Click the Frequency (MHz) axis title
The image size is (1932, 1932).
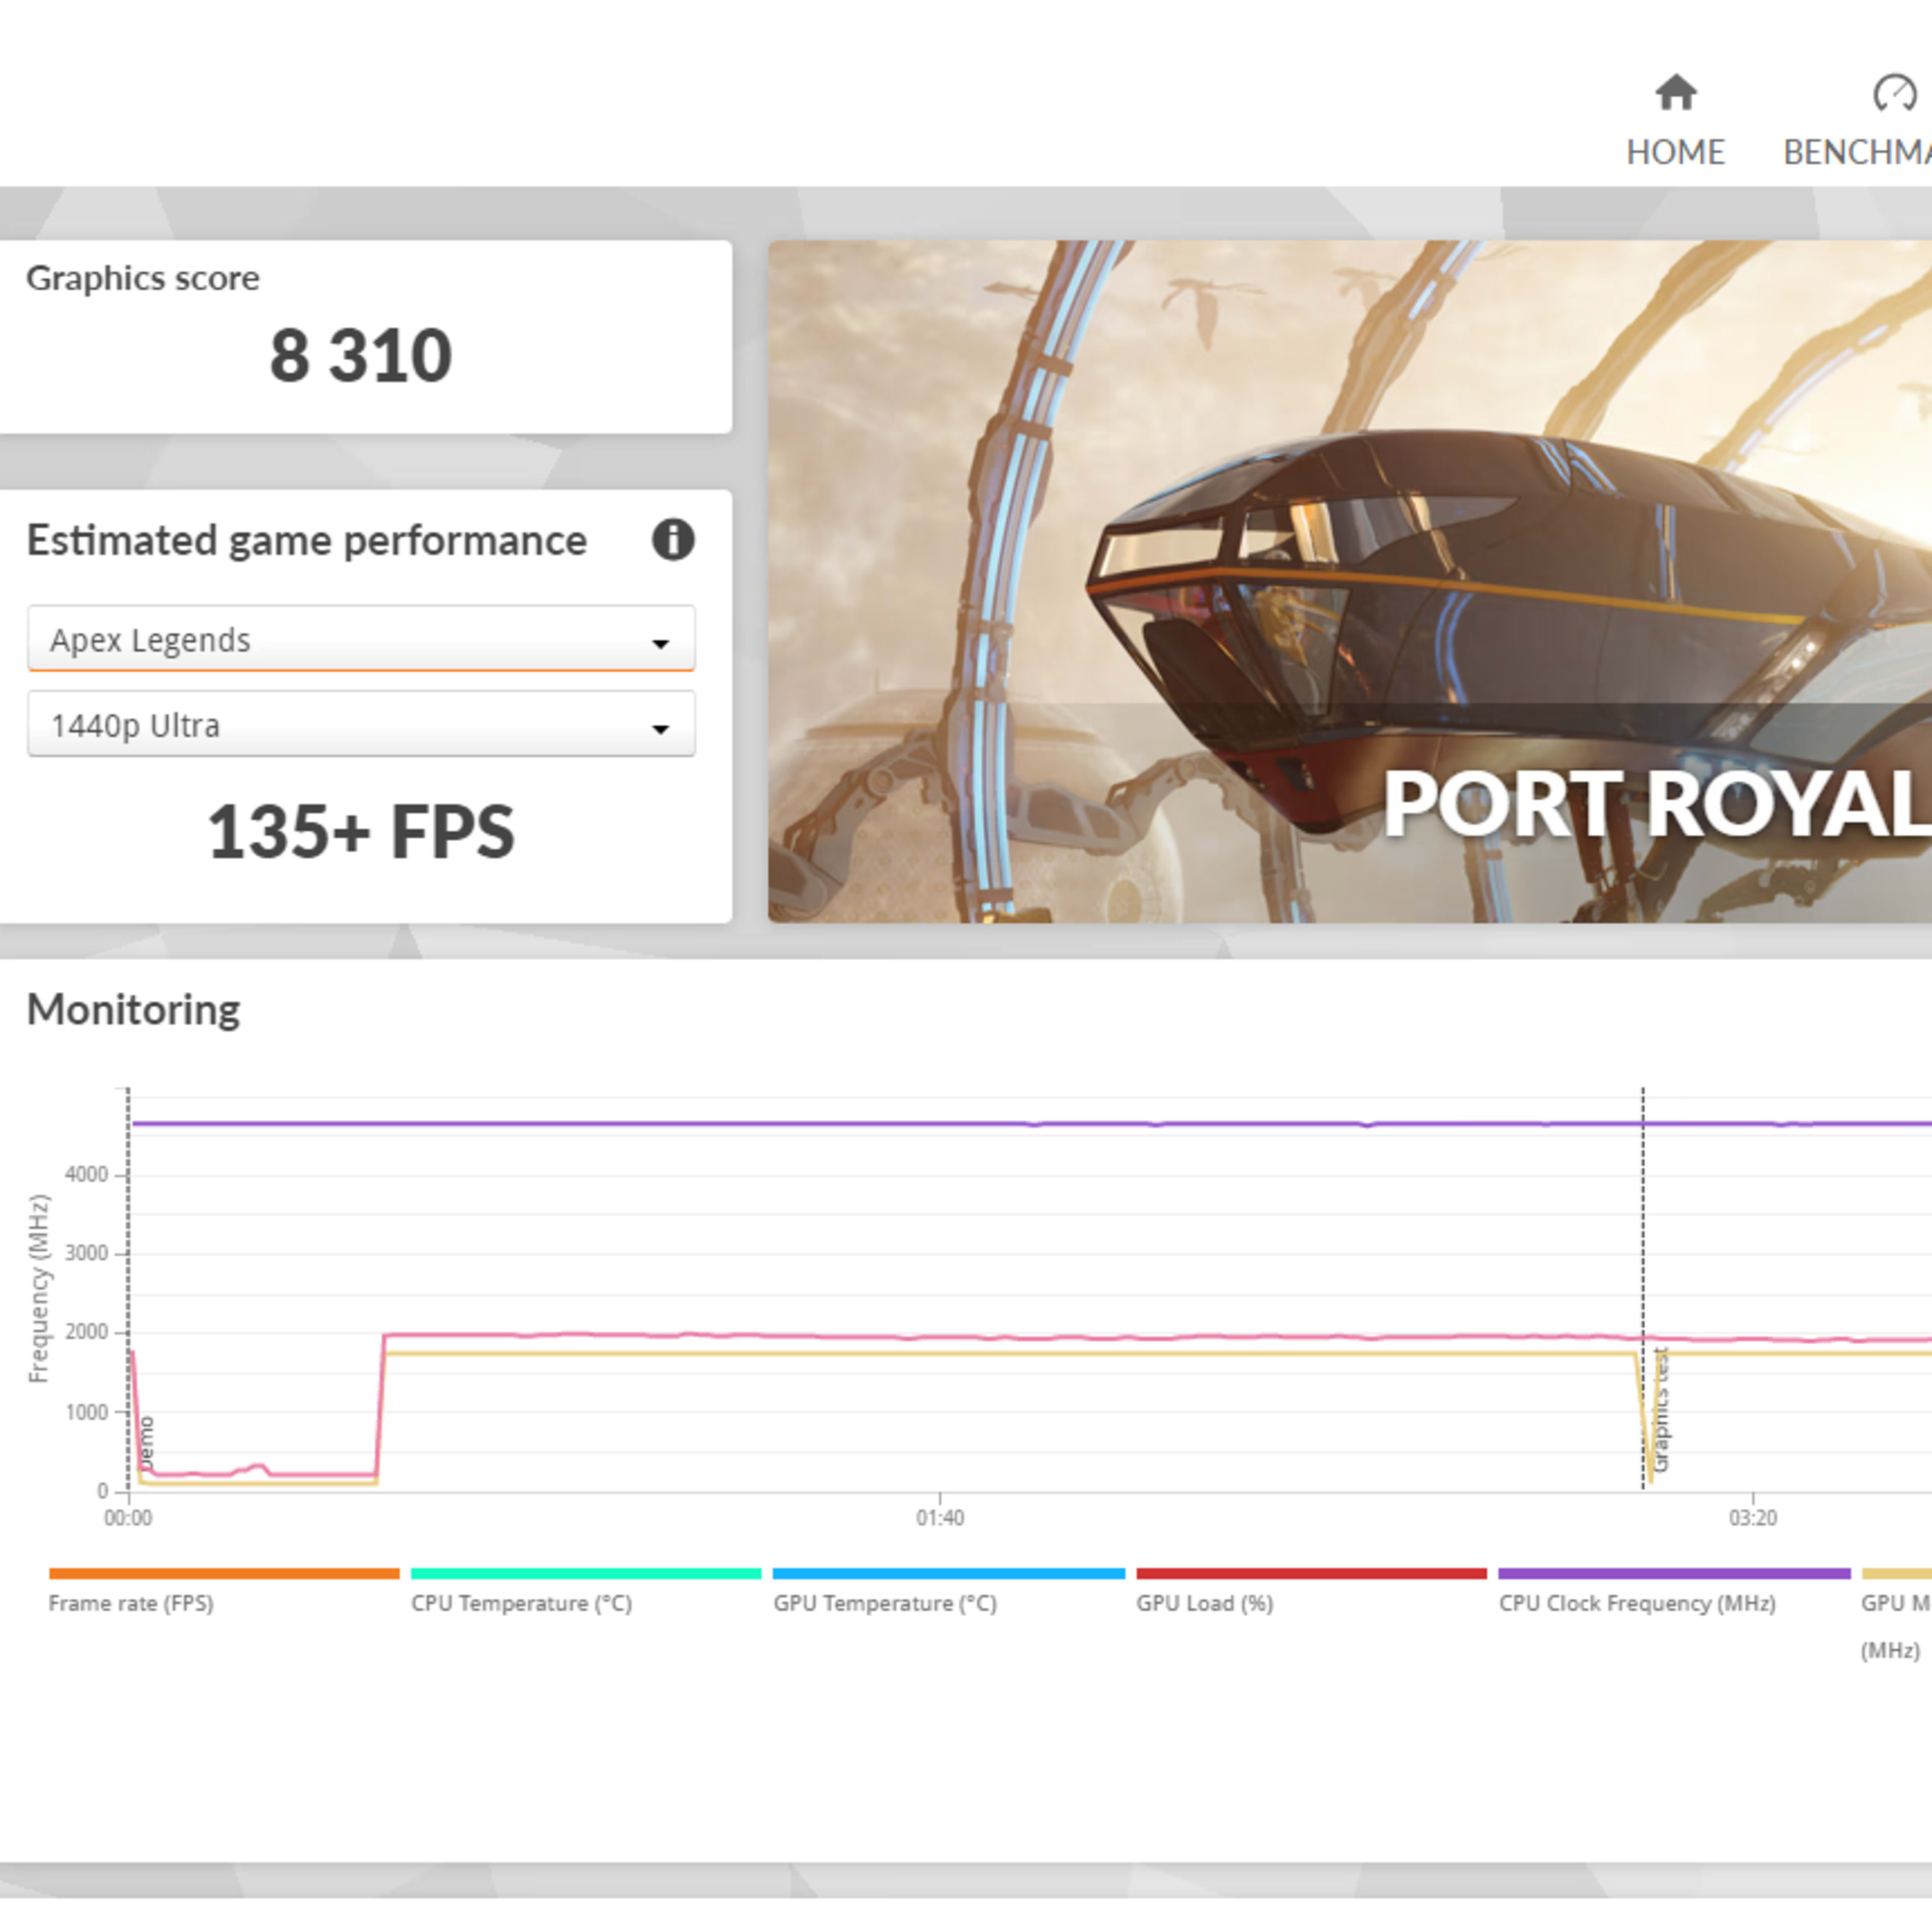(x=38, y=1289)
